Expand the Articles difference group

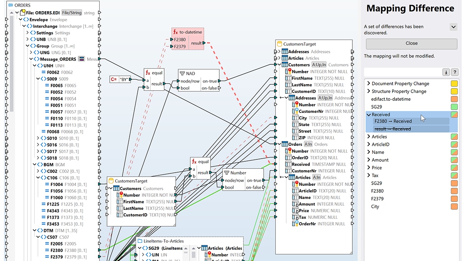[x=369, y=137]
